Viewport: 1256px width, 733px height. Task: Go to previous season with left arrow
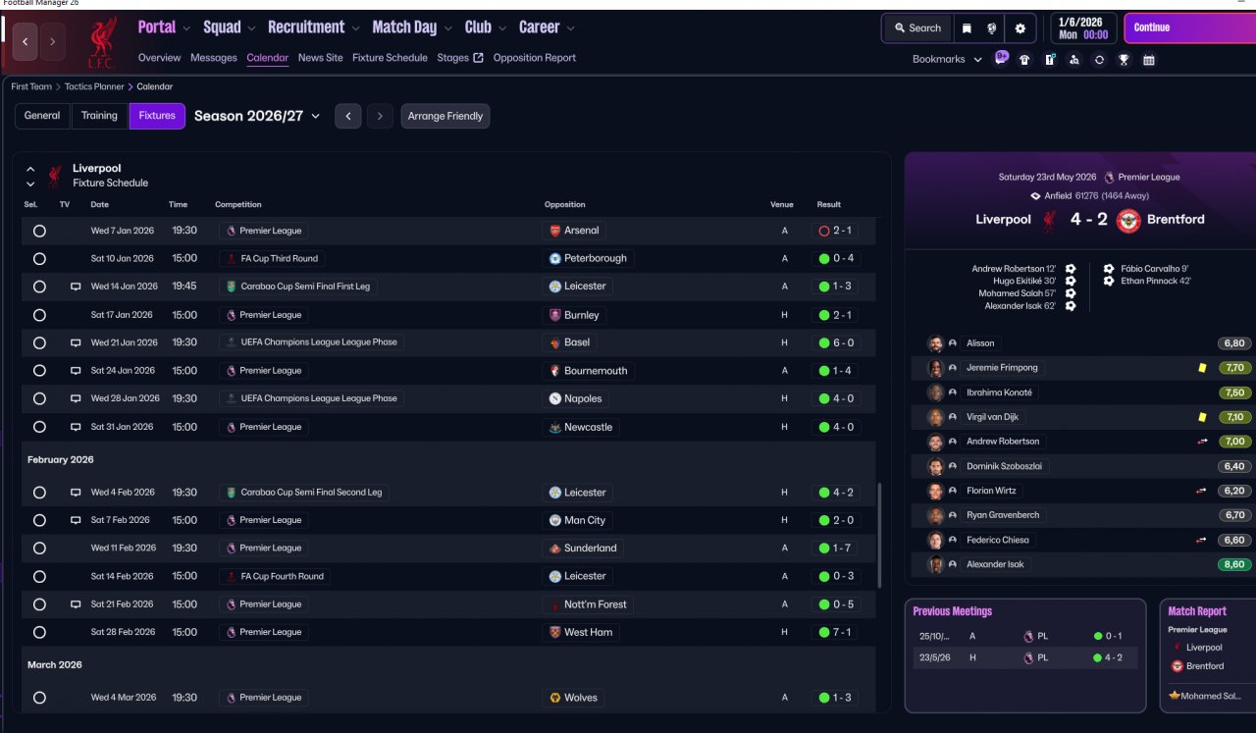(348, 116)
